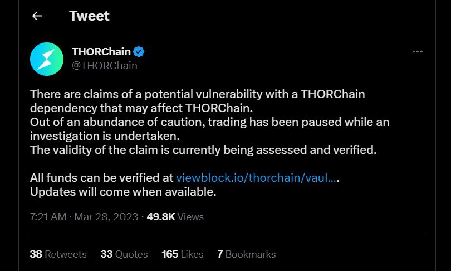Image resolution: width=451 pixels, height=271 pixels.
Task: Click the Tweet page heading
Action: (89, 16)
